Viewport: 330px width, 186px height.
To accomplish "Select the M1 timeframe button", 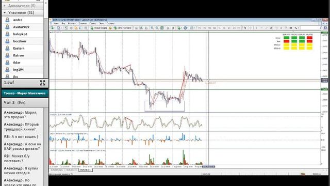I will pyautogui.click(x=200, y=28).
